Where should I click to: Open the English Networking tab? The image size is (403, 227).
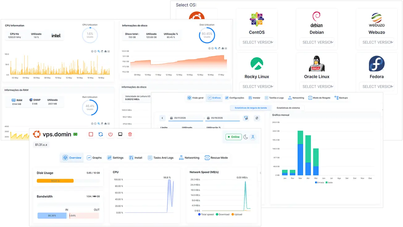tap(189, 158)
